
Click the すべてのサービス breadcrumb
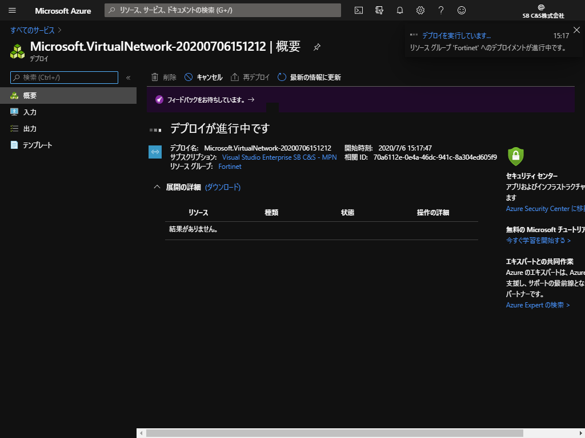(x=33, y=30)
